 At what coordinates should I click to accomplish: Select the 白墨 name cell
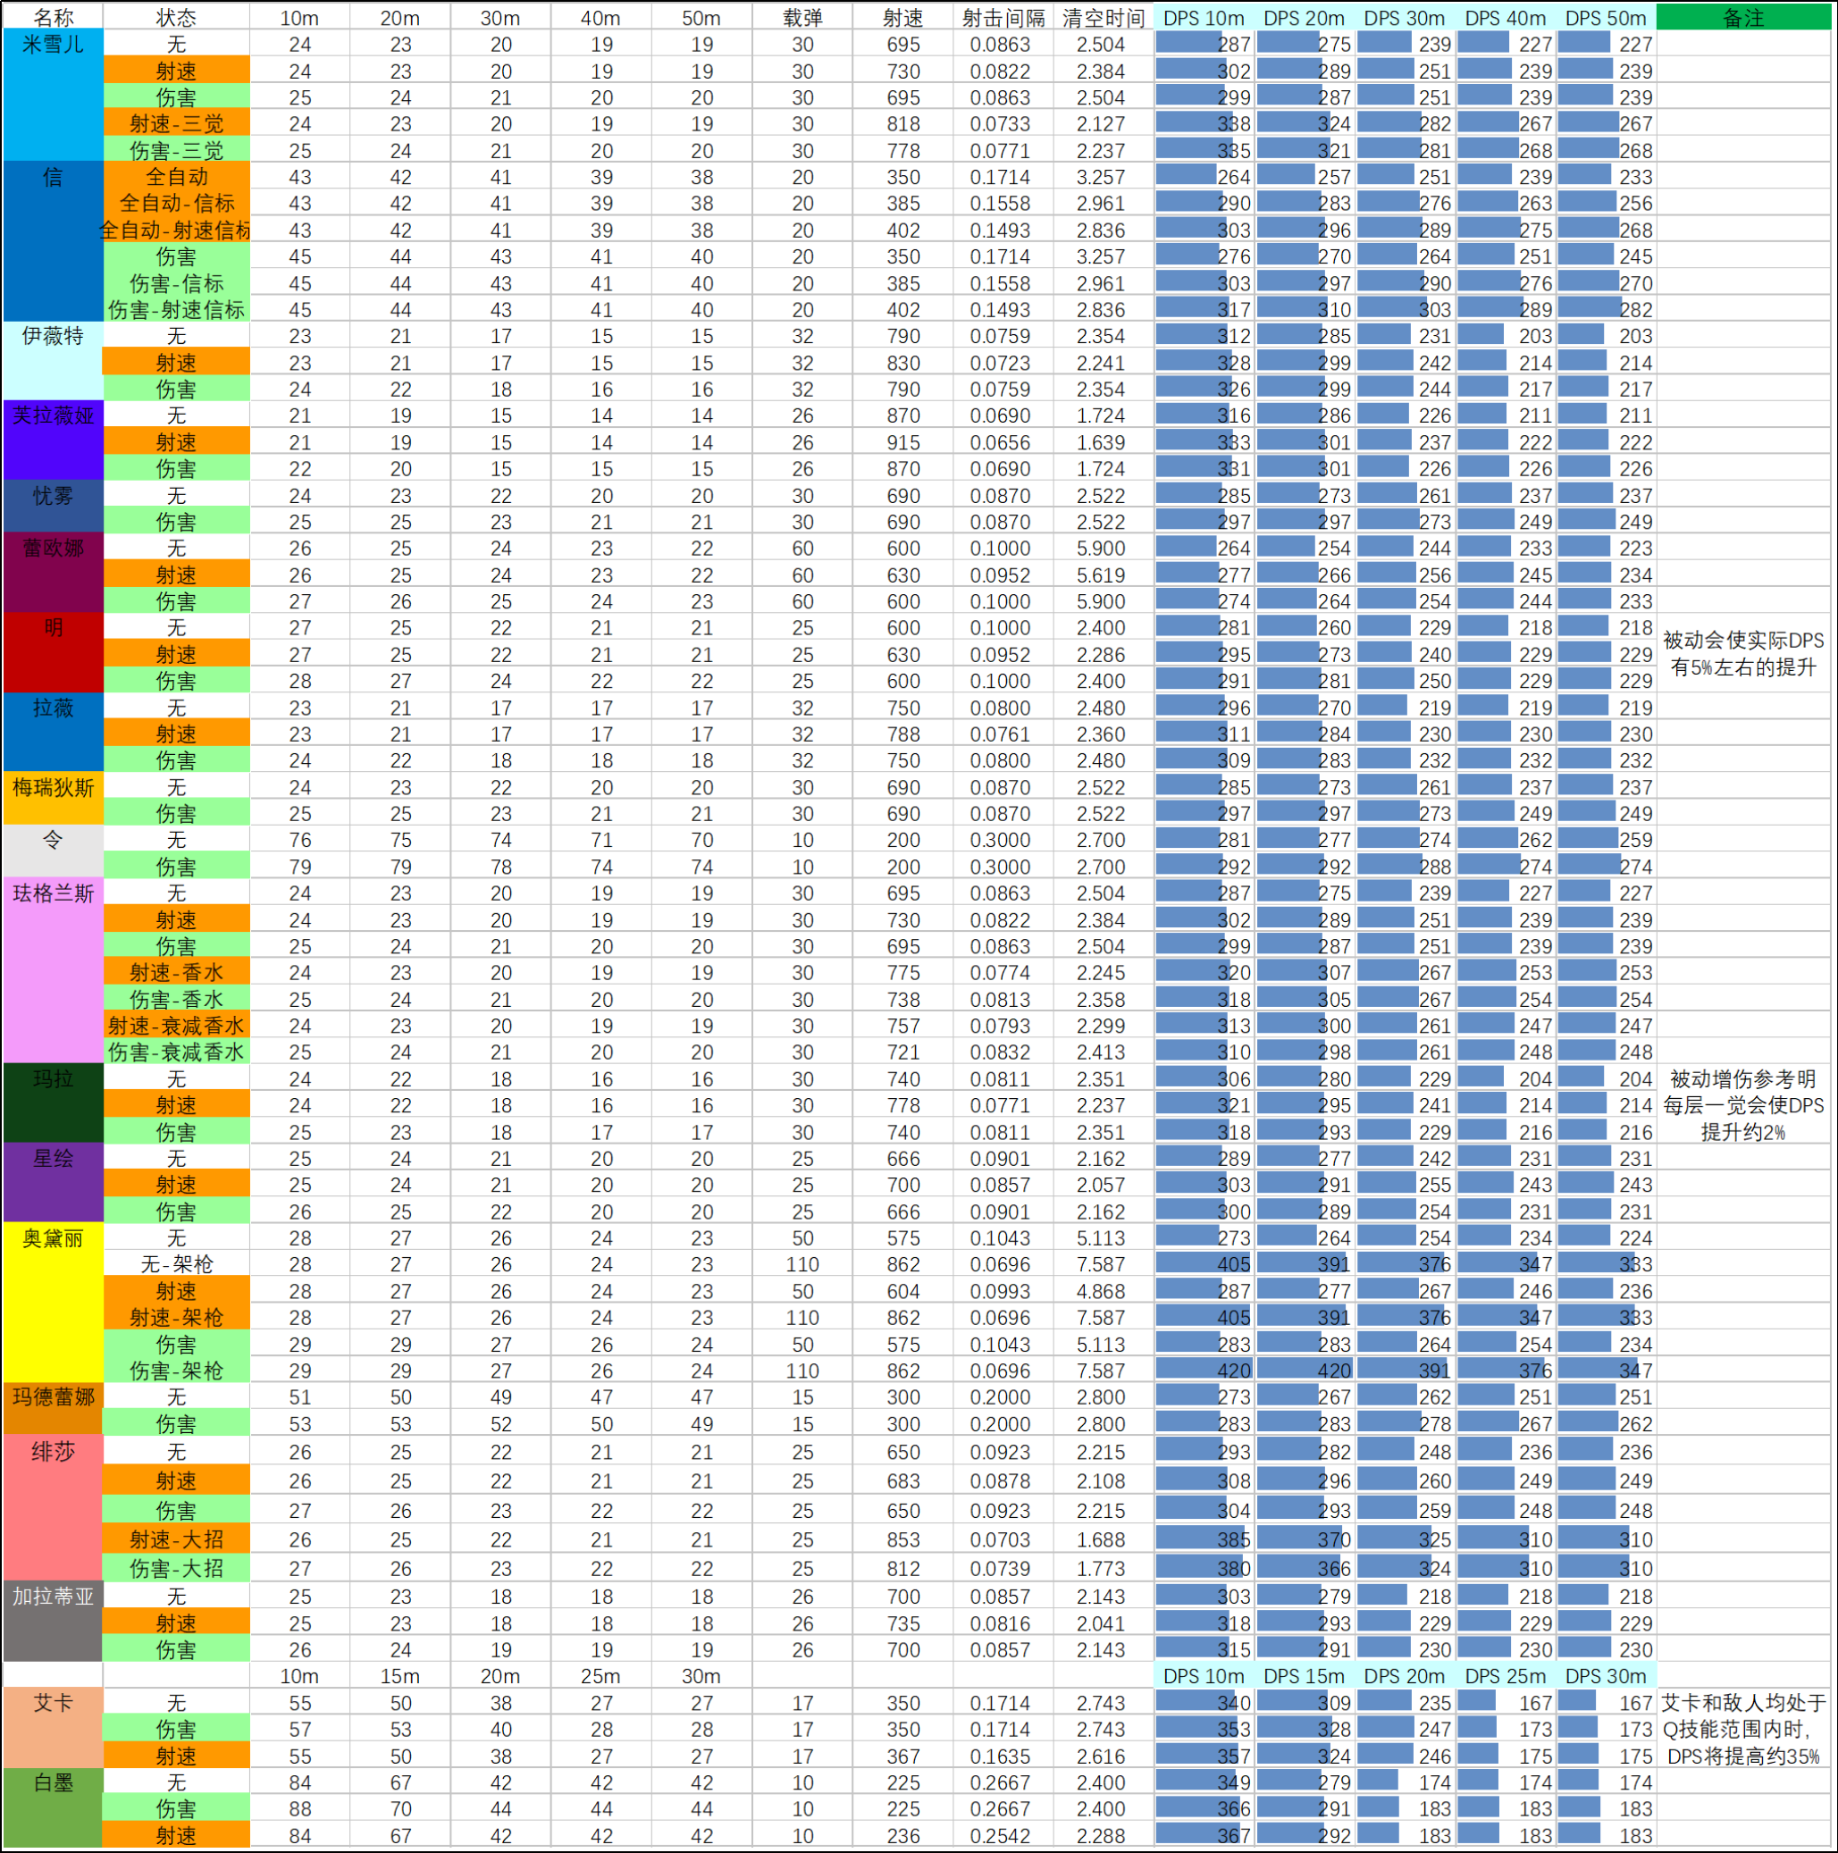[53, 1808]
